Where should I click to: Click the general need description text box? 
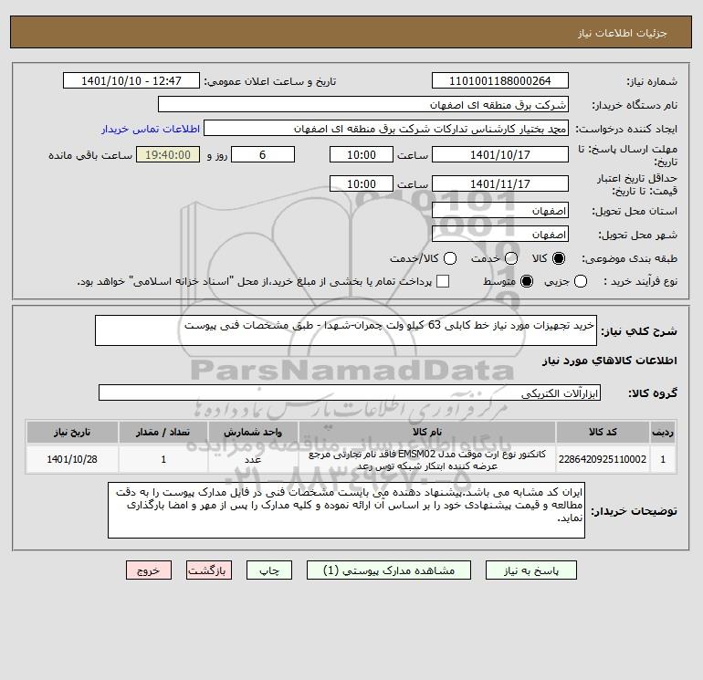[x=346, y=330]
